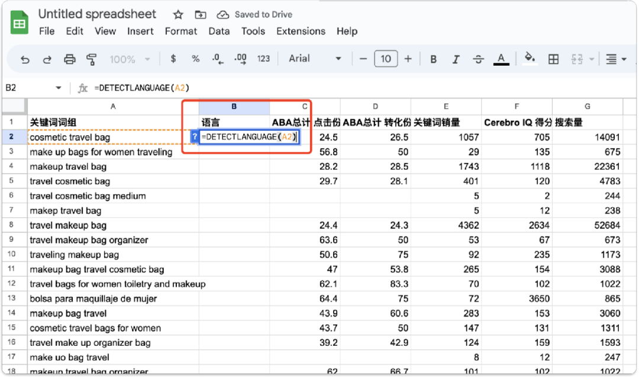
Task: Select the paint format tool
Action: pos(92,59)
